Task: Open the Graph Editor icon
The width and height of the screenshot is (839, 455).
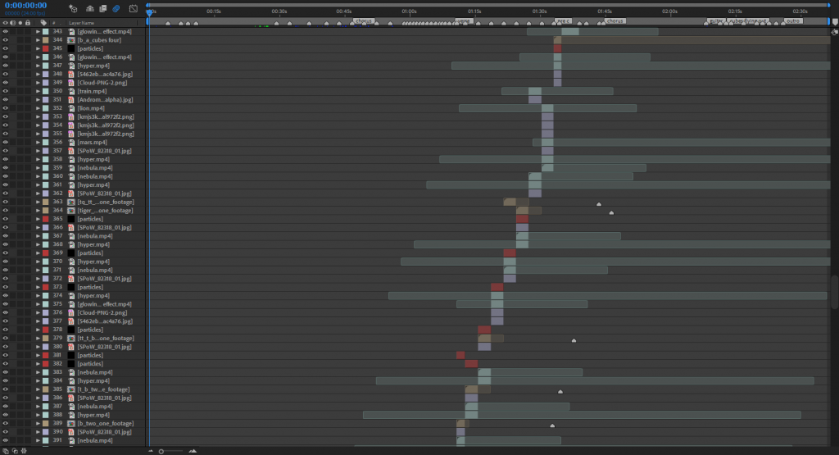Action: tap(134, 8)
